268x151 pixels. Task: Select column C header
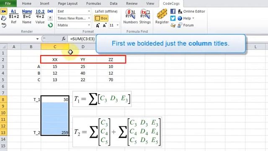(55, 47)
